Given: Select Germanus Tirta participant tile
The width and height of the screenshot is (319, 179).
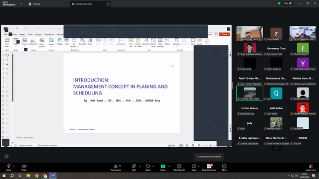Looking at the screenshot, I should (x=276, y=49).
